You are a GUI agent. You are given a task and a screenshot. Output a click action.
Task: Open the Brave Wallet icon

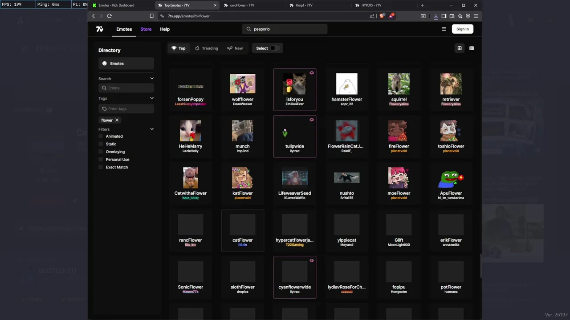tap(452, 16)
